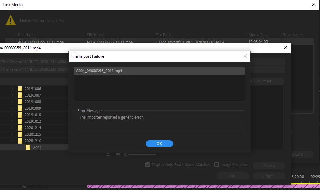The width and height of the screenshot is (320, 190).
Task: Select the 20201216 folder icon
Action: tap(20, 141)
